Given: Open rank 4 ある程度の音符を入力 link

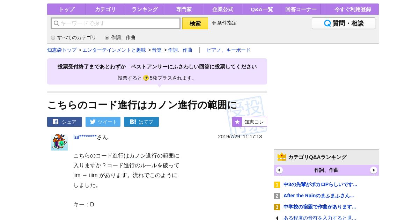Looking at the screenshot, I should (320, 218).
